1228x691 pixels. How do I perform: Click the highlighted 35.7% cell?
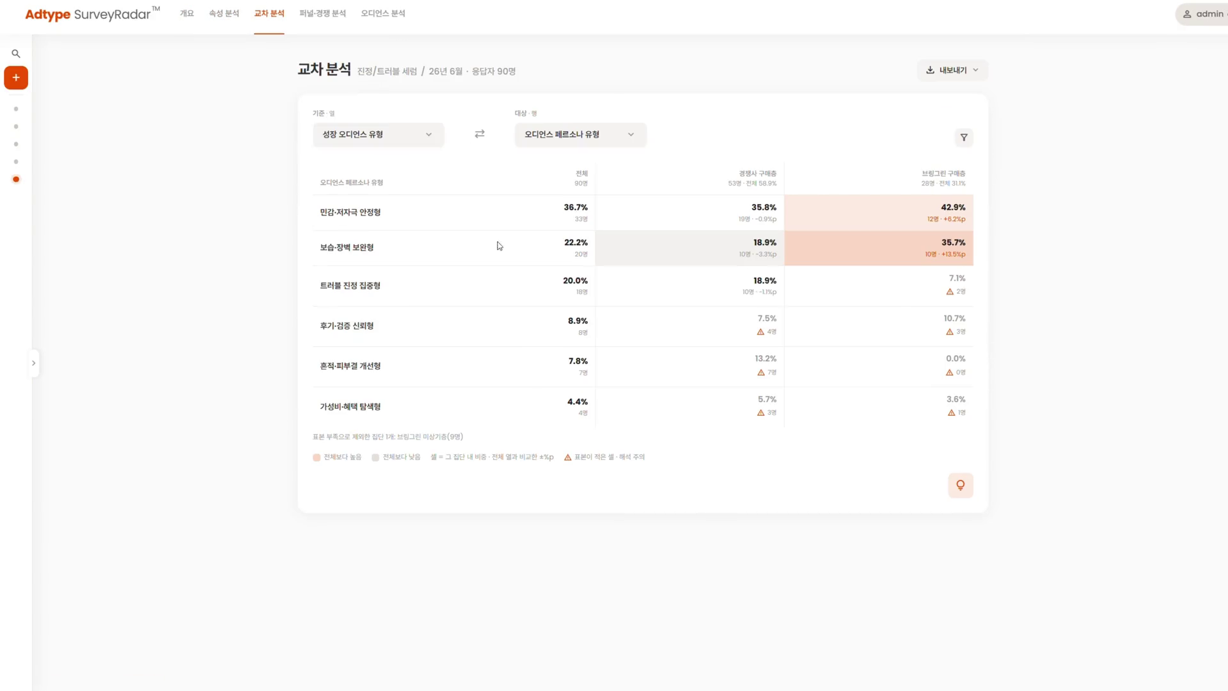tap(879, 248)
